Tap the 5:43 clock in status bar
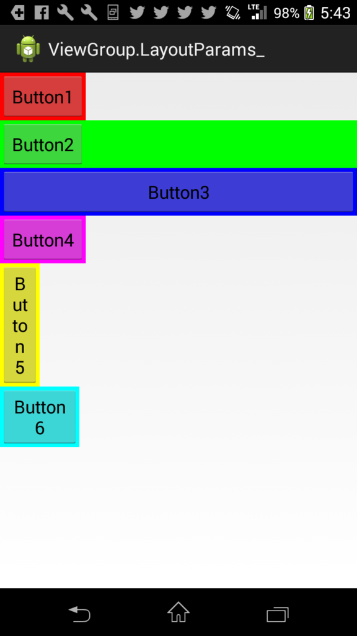Viewport: 357px width, 636px height. [x=335, y=13]
